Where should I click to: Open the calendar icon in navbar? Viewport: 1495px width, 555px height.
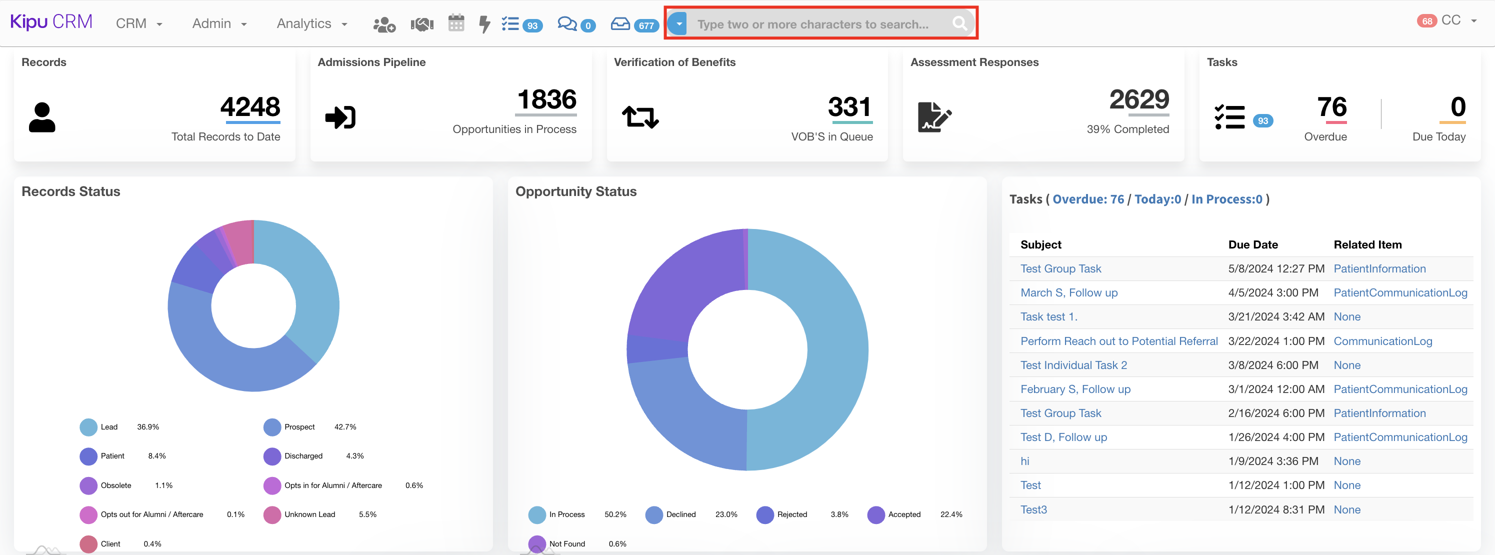456,23
